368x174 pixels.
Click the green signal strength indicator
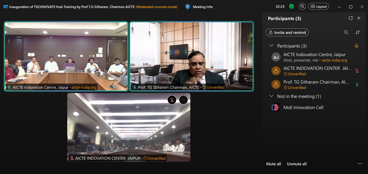pyautogui.click(x=292, y=6)
